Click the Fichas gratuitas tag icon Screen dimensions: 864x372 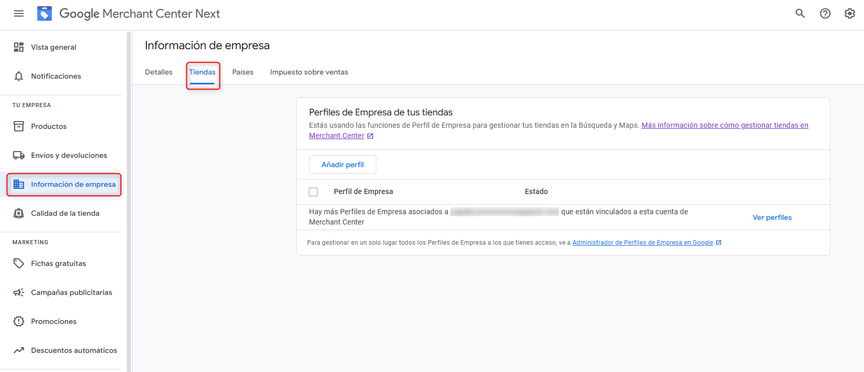point(19,263)
